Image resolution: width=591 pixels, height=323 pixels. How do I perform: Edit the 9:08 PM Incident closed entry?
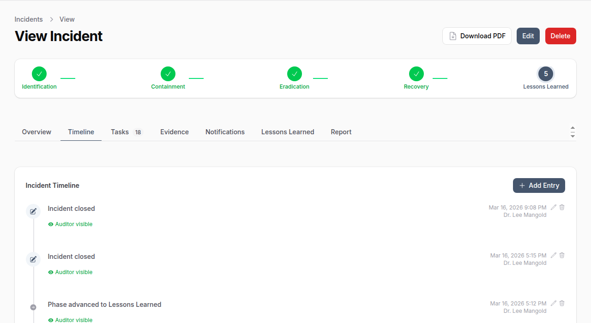554,208
